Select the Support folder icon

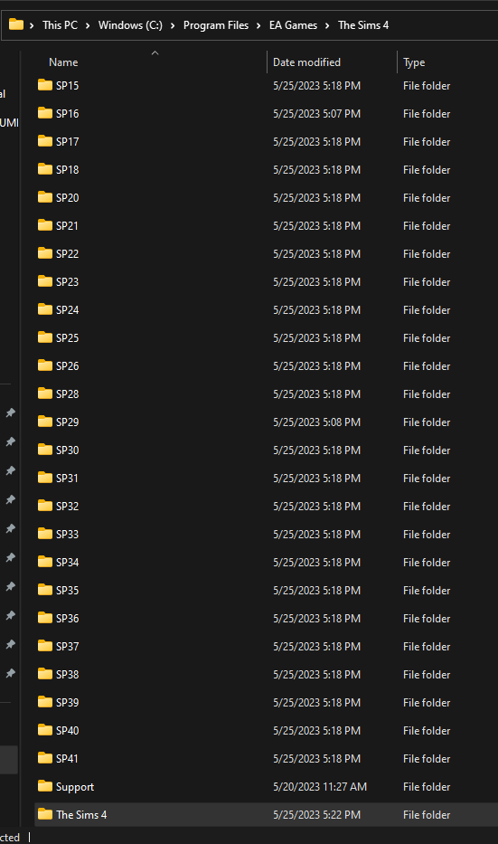click(45, 786)
